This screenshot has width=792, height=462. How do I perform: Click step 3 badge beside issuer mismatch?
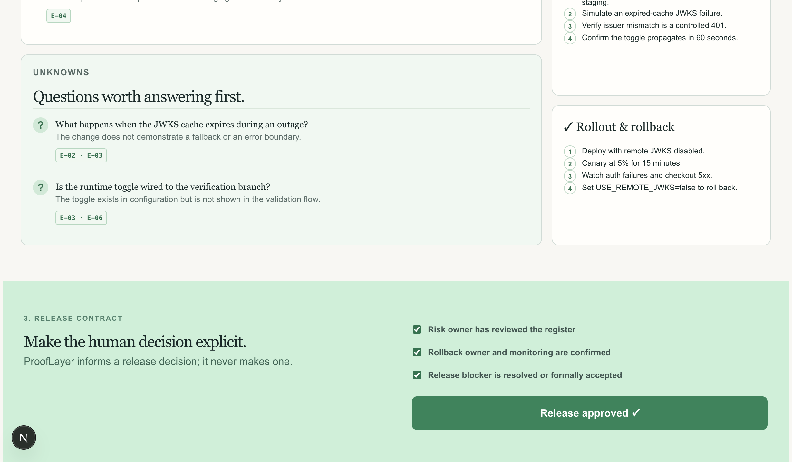pyautogui.click(x=570, y=26)
